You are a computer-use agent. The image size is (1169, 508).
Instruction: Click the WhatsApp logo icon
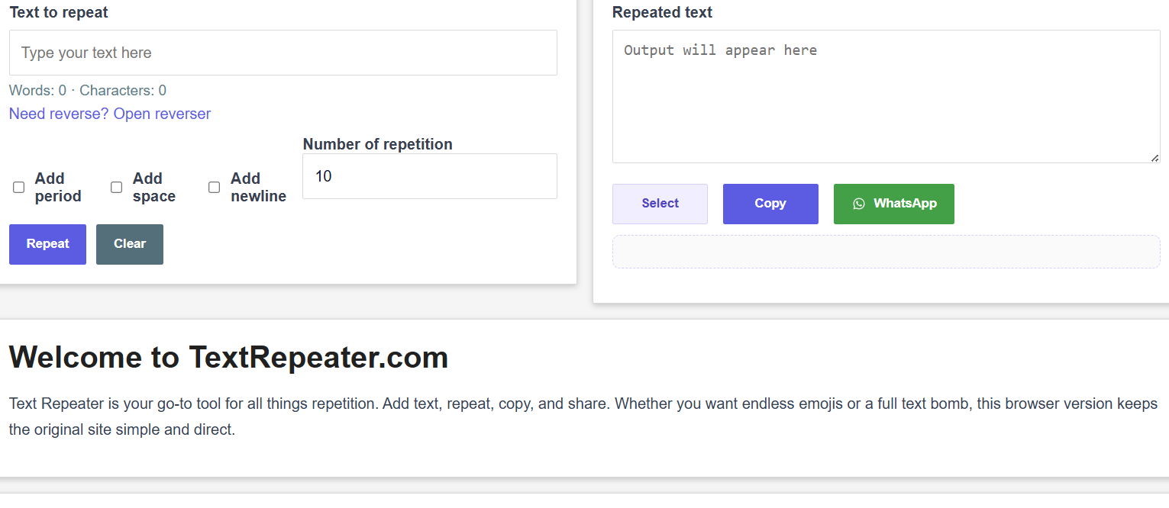click(x=859, y=204)
